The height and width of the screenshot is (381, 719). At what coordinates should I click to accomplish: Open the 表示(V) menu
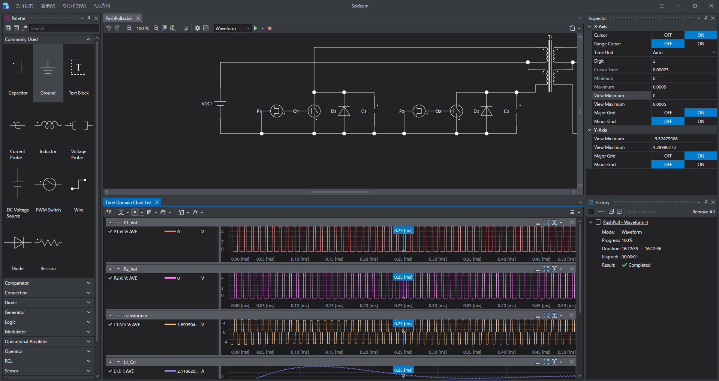pos(48,6)
